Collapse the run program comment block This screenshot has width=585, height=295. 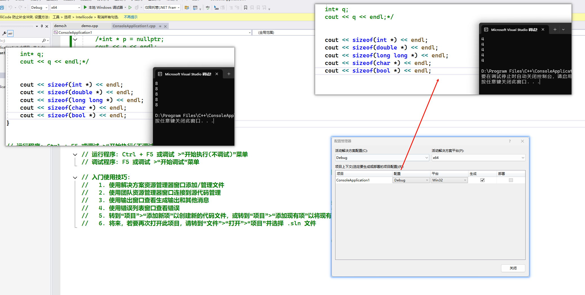point(75,155)
